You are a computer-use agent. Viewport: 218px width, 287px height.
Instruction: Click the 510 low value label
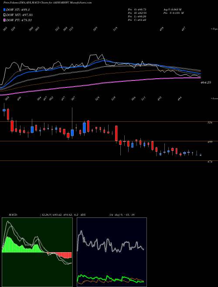[113, 98]
